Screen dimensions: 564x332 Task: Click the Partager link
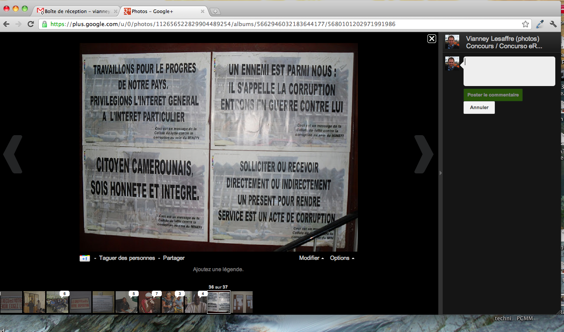pyautogui.click(x=174, y=258)
